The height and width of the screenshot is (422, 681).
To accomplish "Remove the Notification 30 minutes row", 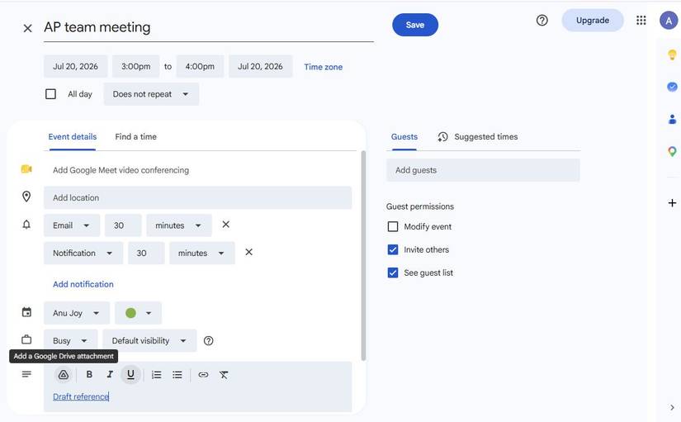I will click(x=248, y=252).
